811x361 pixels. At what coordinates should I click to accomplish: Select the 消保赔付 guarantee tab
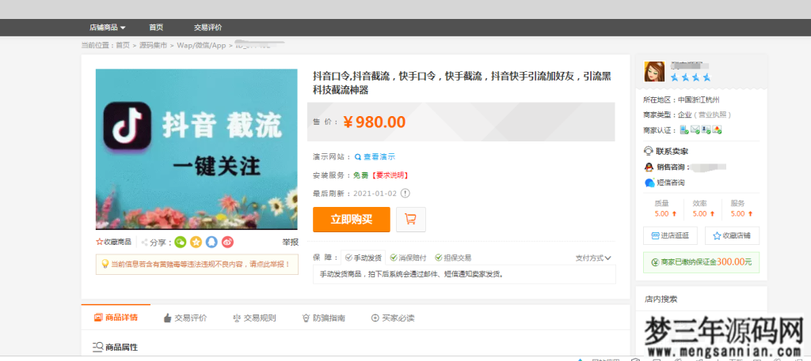click(409, 258)
